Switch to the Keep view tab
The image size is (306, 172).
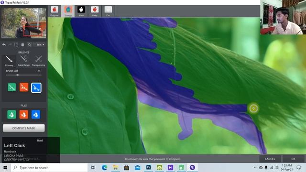point(95,11)
